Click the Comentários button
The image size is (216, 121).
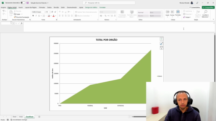tap(194, 7)
